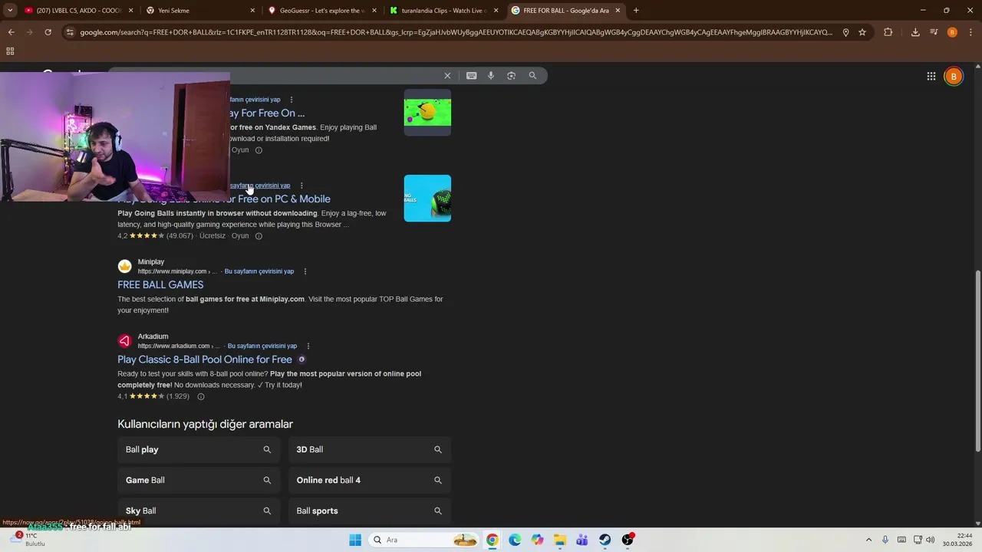Image resolution: width=982 pixels, height=552 pixels.
Task: Click the address bar URL field
Action: tap(456, 32)
